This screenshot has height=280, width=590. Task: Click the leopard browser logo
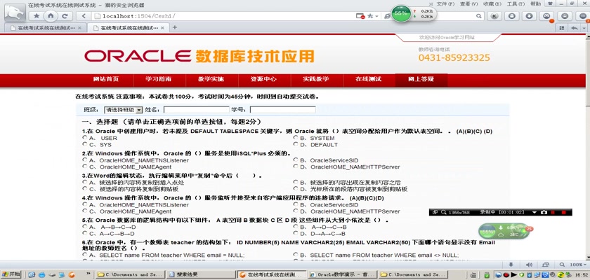(14, 12)
